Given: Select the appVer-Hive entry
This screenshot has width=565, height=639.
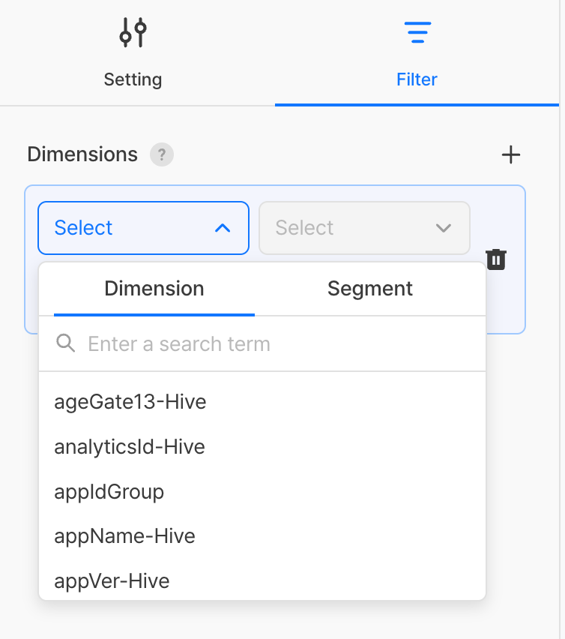Looking at the screenshot, I should (112, 581).
